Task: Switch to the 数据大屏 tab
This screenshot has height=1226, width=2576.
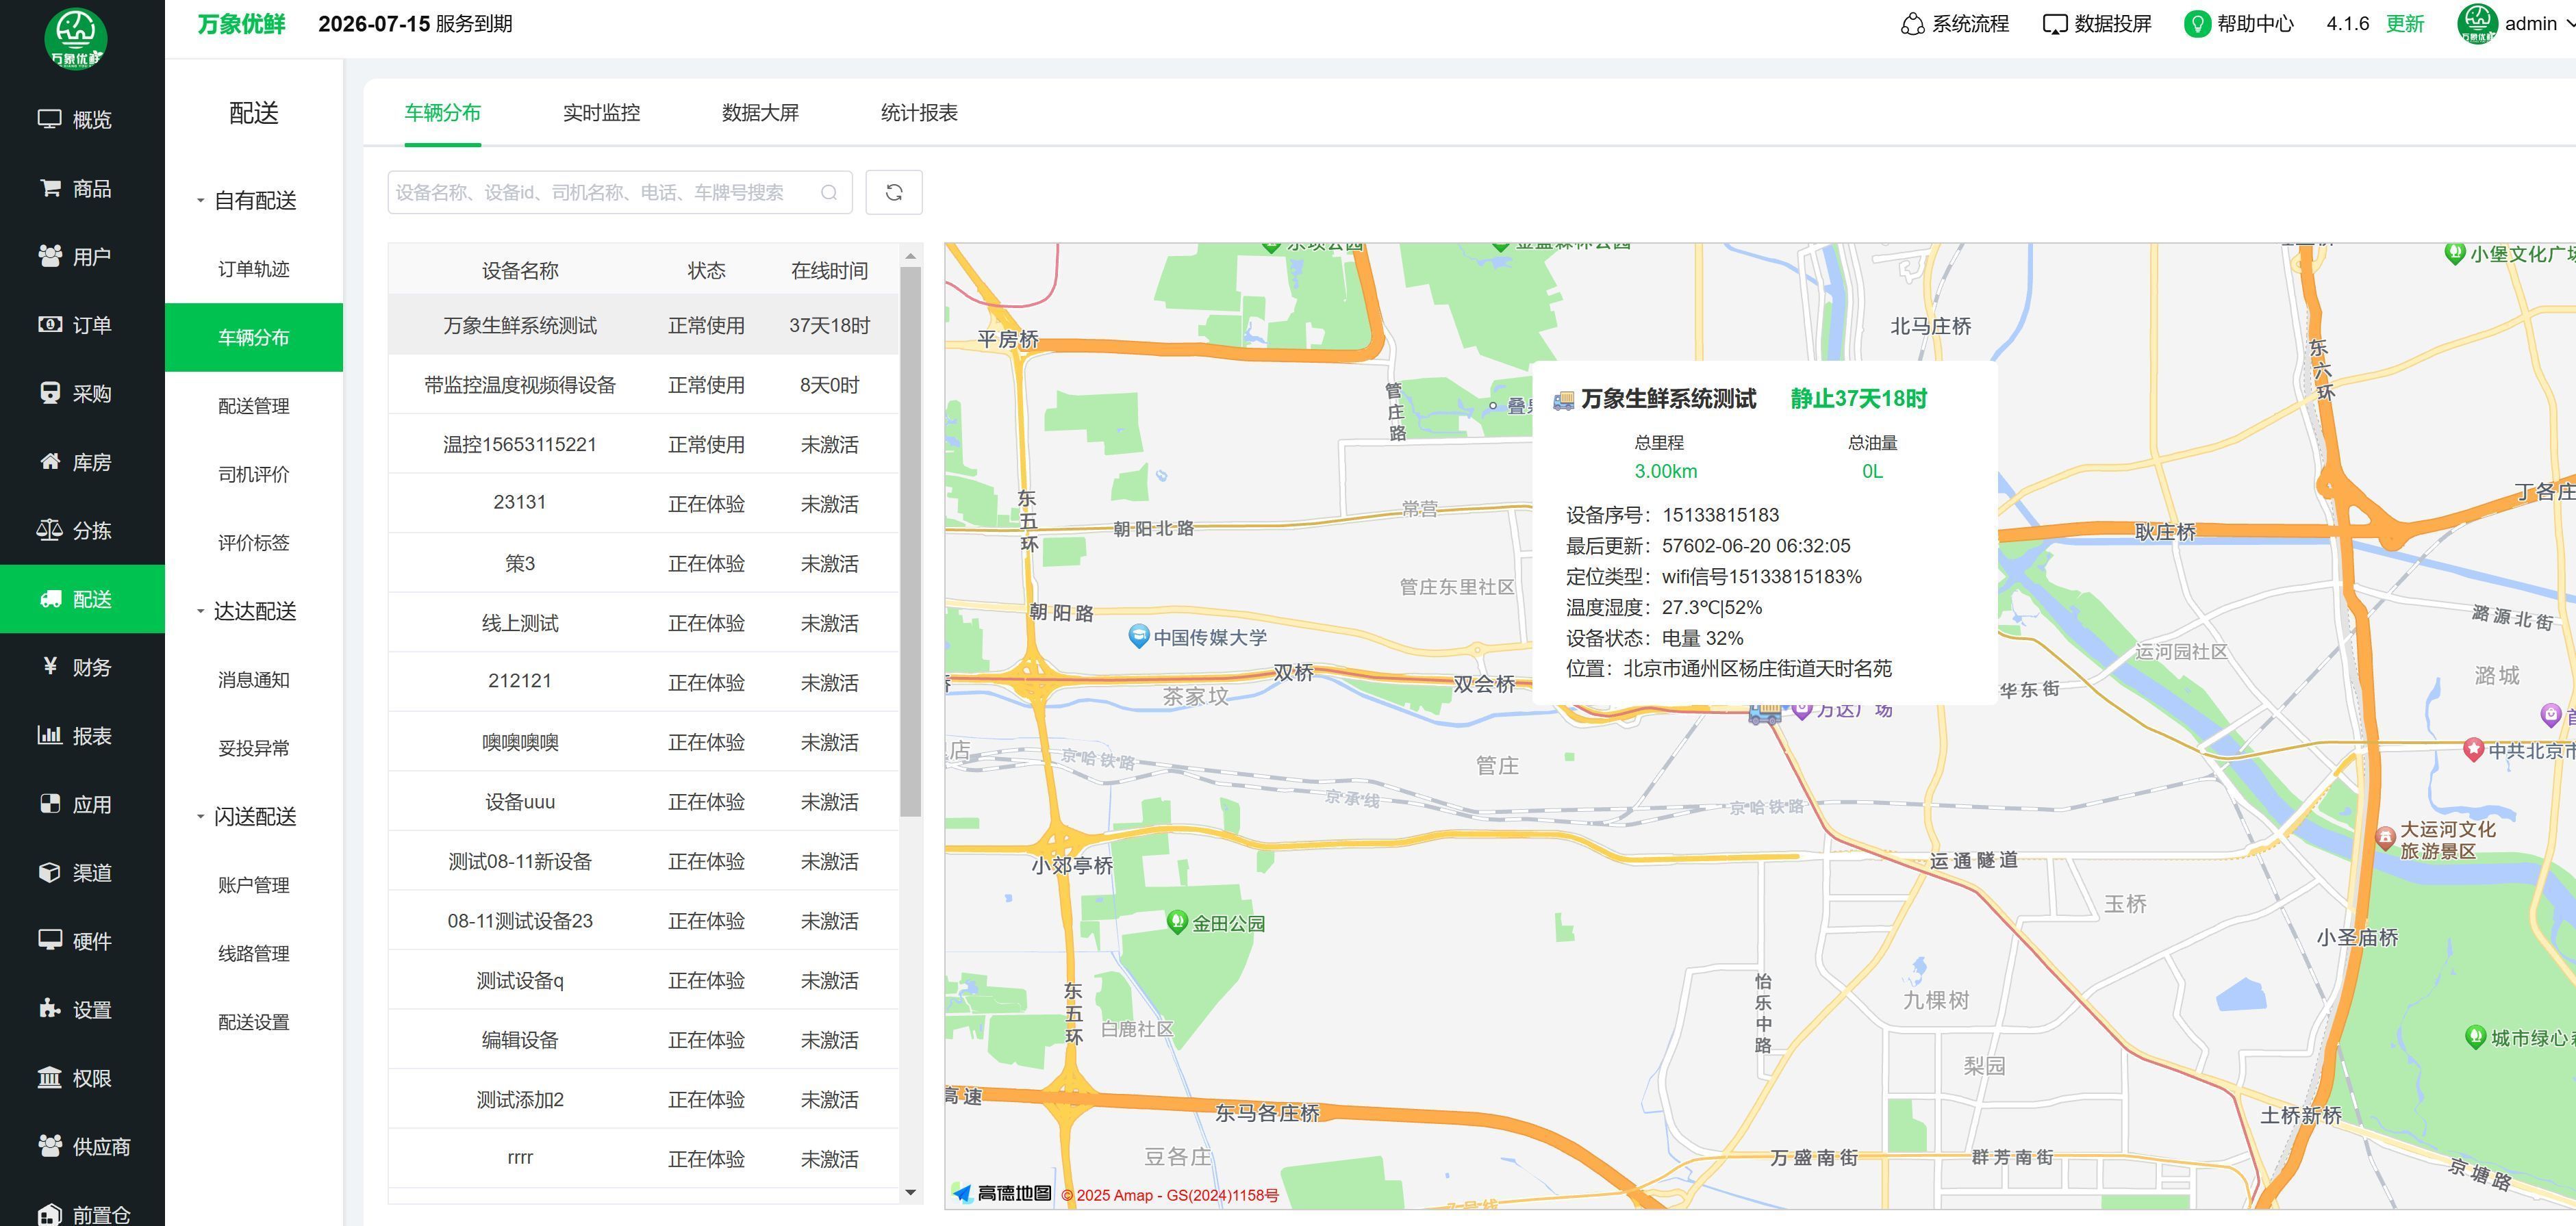Action: (x=760, y=113)
